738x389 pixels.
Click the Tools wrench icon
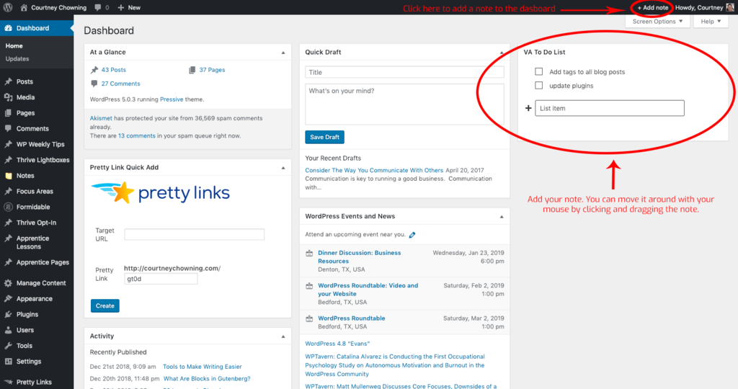click(8, 346)
